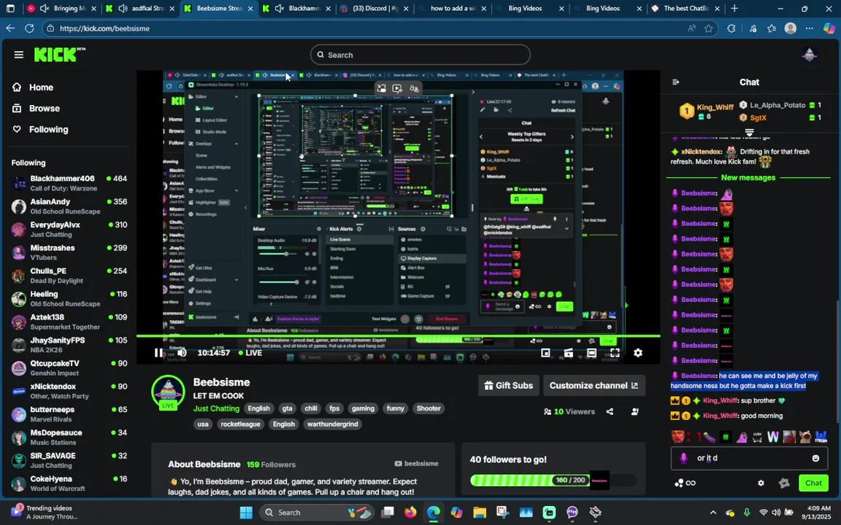This screenshot has width=841, height=525.
Task: Refresh the page in Edge
Action: click(29, 28)
